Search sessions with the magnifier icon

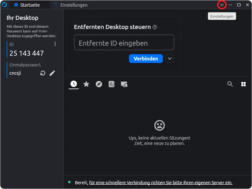coord(230,84)
